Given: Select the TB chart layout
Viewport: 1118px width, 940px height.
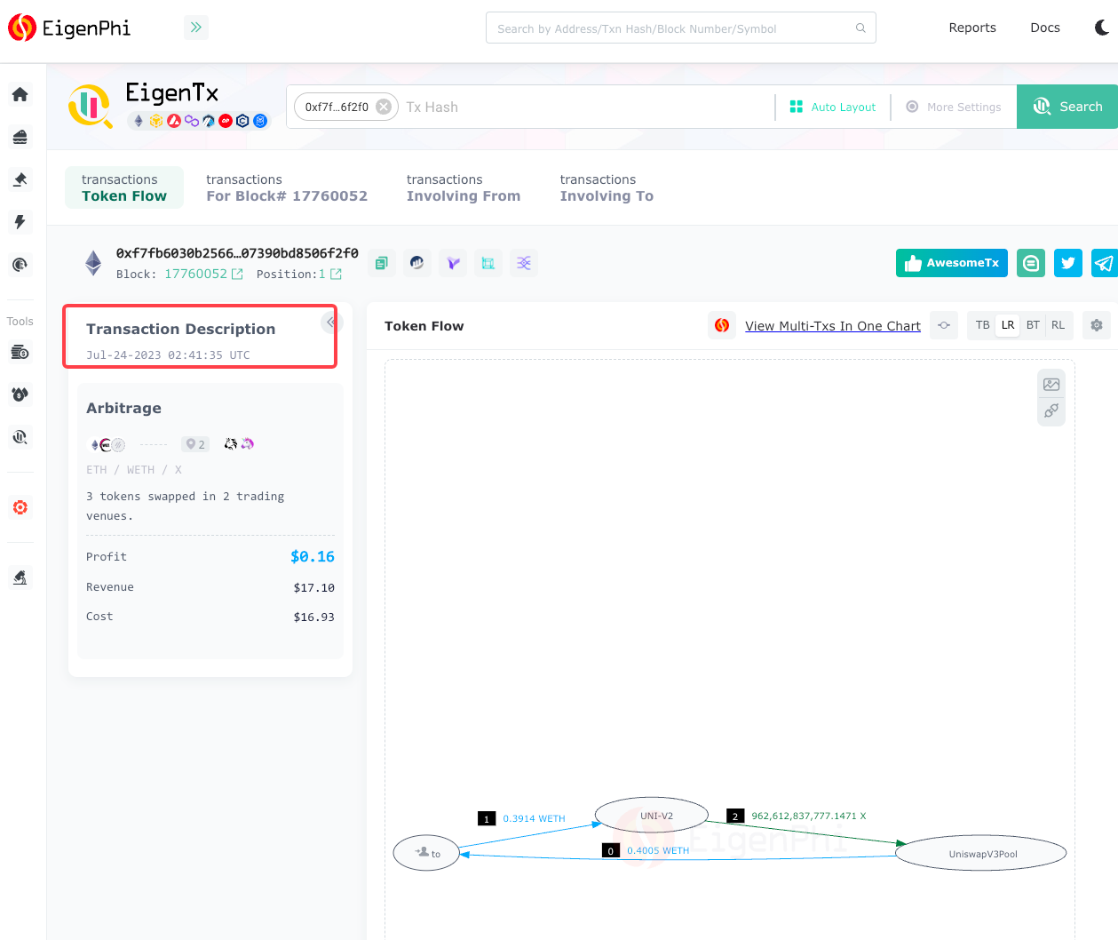Looking at the screenshot, I should [x=982, y=325].
